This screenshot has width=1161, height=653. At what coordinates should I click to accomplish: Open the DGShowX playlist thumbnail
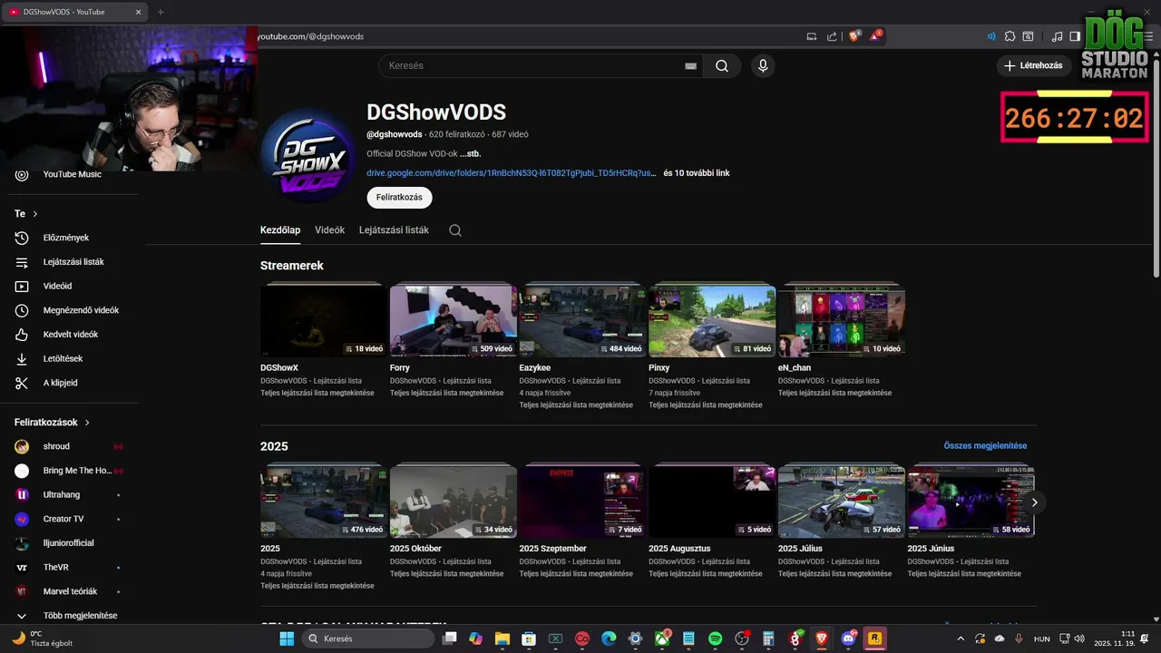(324, 320)
